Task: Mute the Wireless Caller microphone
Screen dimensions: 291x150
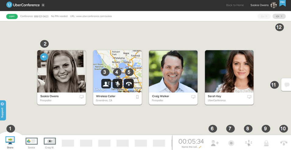Action: point(117,84)
